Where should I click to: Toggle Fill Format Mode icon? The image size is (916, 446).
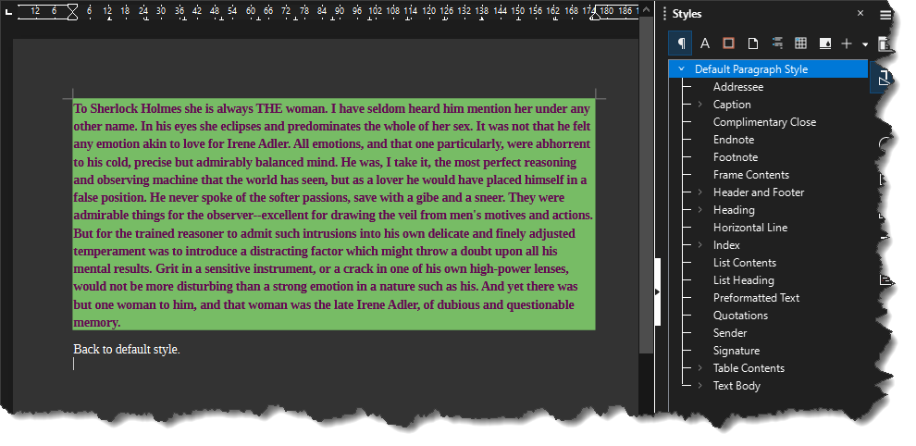click(825, 43)
